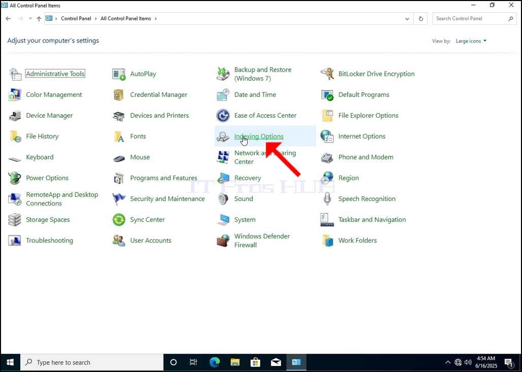522x372 pixels.
Task: Click the Indexing Options magnifier icon
Action: (223, 137)
